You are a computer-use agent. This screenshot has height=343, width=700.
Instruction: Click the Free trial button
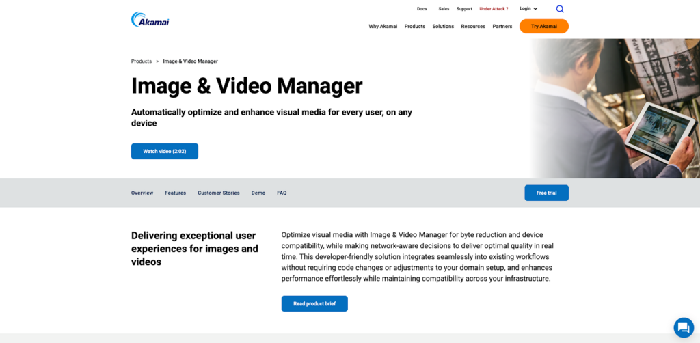coord(546,193)
